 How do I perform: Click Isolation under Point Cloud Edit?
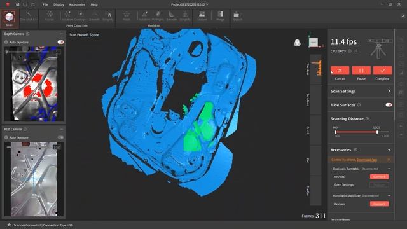tap(67, 16)
